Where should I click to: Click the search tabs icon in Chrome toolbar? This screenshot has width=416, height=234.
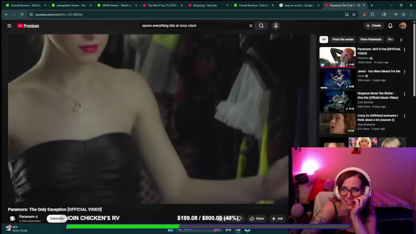click(x=384, y=14)
